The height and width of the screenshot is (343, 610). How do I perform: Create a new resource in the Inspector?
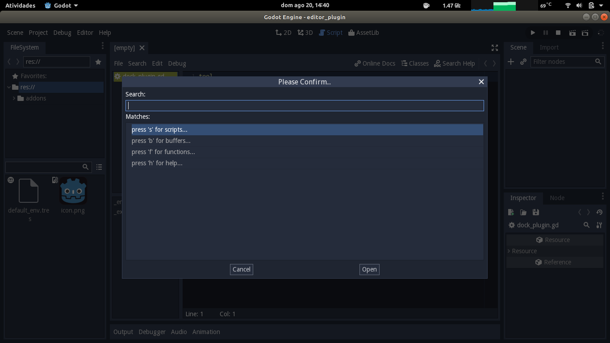tap(511, 212)
